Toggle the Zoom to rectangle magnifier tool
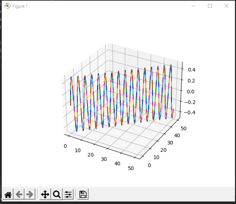This screenshot has width=236, height=204. click(56, 195)
